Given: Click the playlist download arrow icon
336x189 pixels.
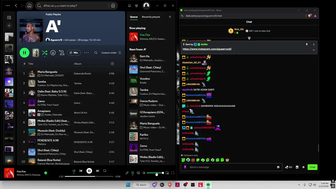Looking at the screenshot, I should tap(53, 53).
